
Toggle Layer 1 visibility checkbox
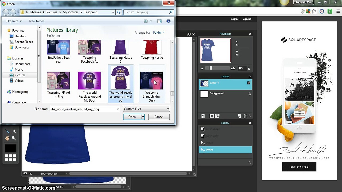point(249,83)
